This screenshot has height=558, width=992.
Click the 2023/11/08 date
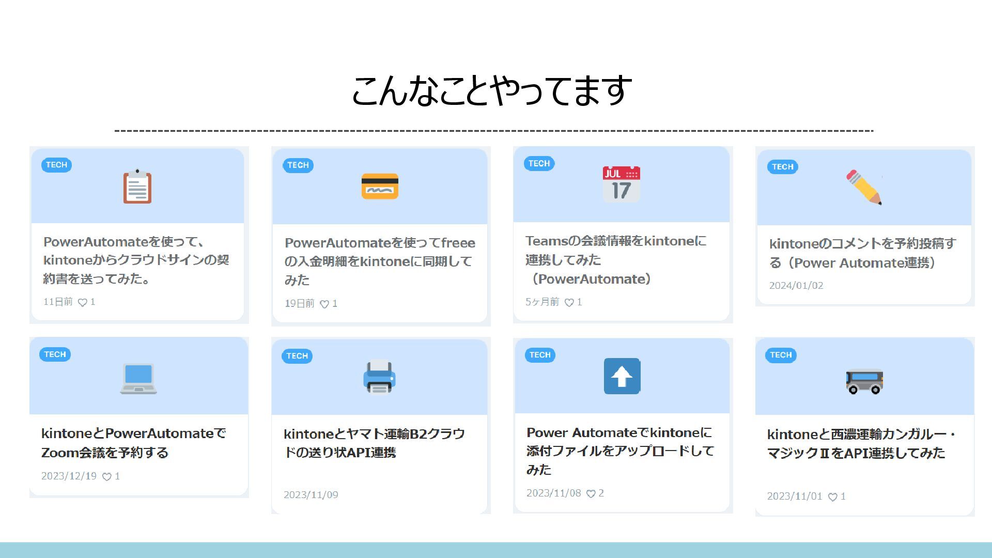554,493
